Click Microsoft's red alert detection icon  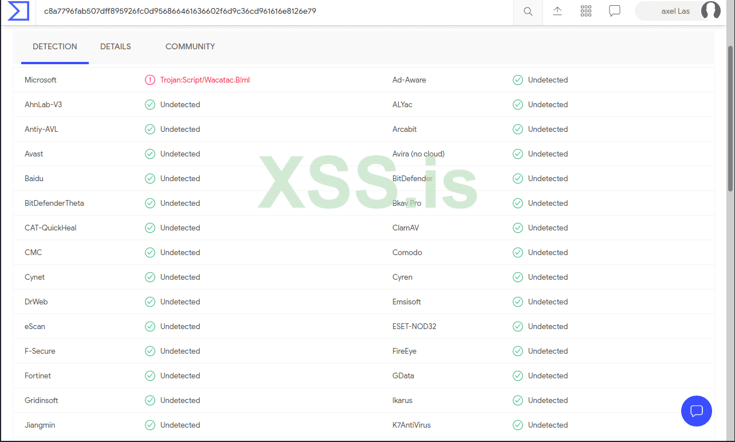[x=150, y=80]
